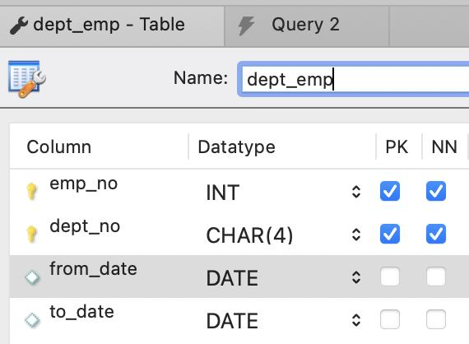
Task: Select the emp_no column name
Action: click(x=83, y=184)
